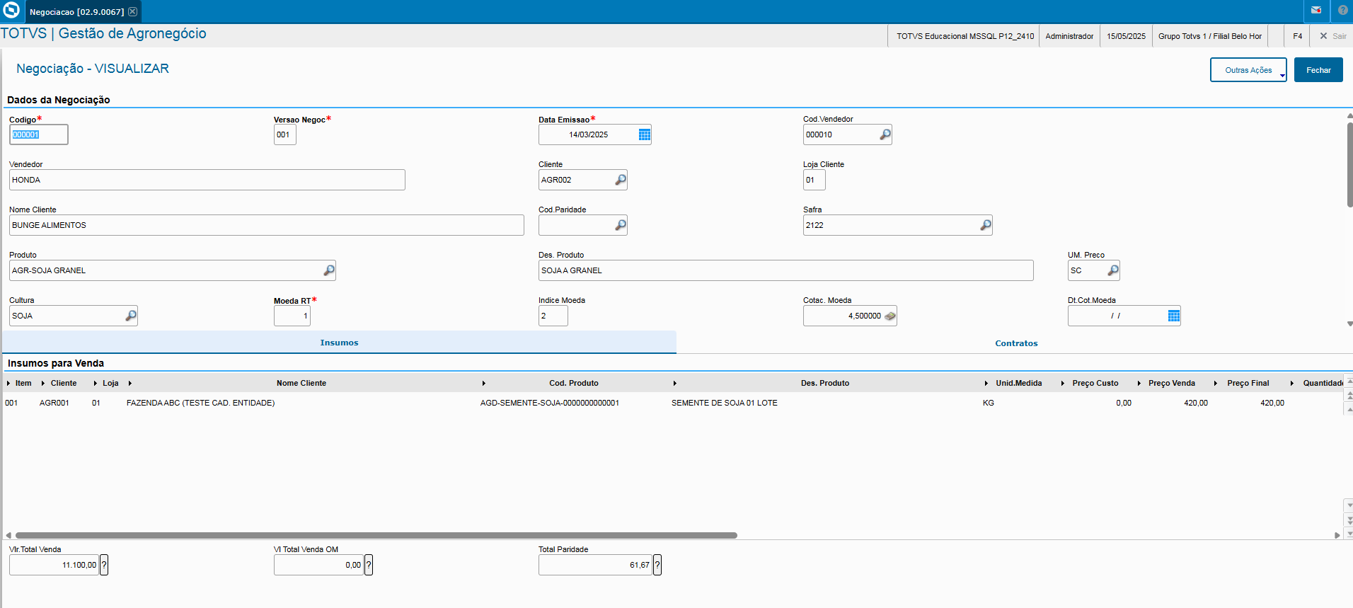Close the Negociacao [02.9.0067] tab
Image resolution: width=1353 pixels, height=608 pixels.
coord(132,12)
